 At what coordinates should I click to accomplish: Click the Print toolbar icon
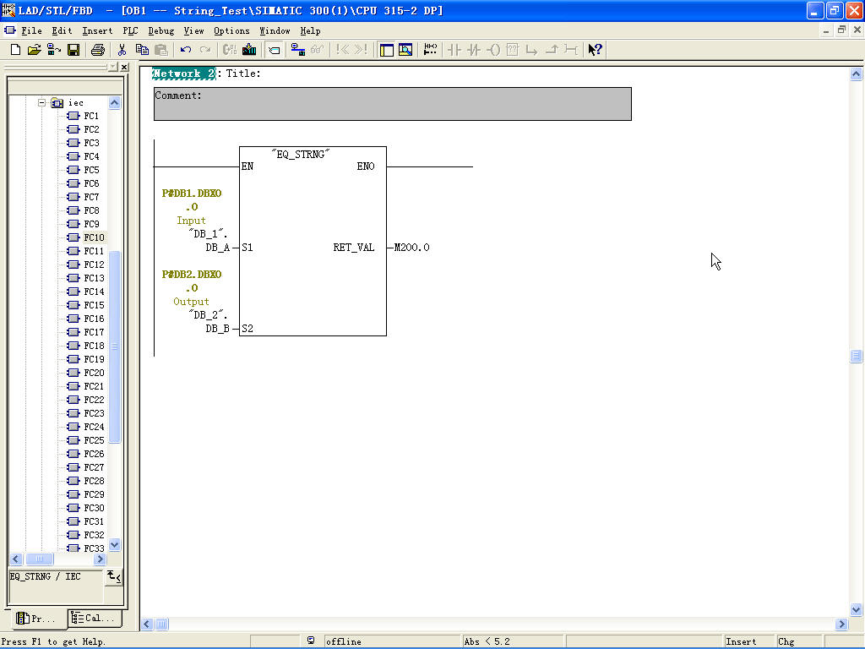point(98,50)
